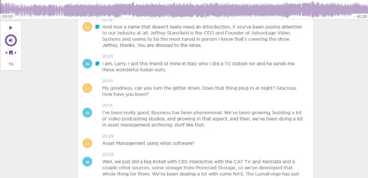Open the note icon beside the Jeffrey Stansfield introduction
The image size is (368, 178).
98,27
